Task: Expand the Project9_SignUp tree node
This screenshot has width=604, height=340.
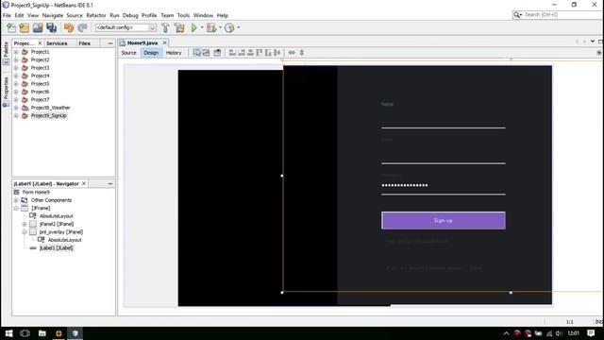Action: [16, 115]
